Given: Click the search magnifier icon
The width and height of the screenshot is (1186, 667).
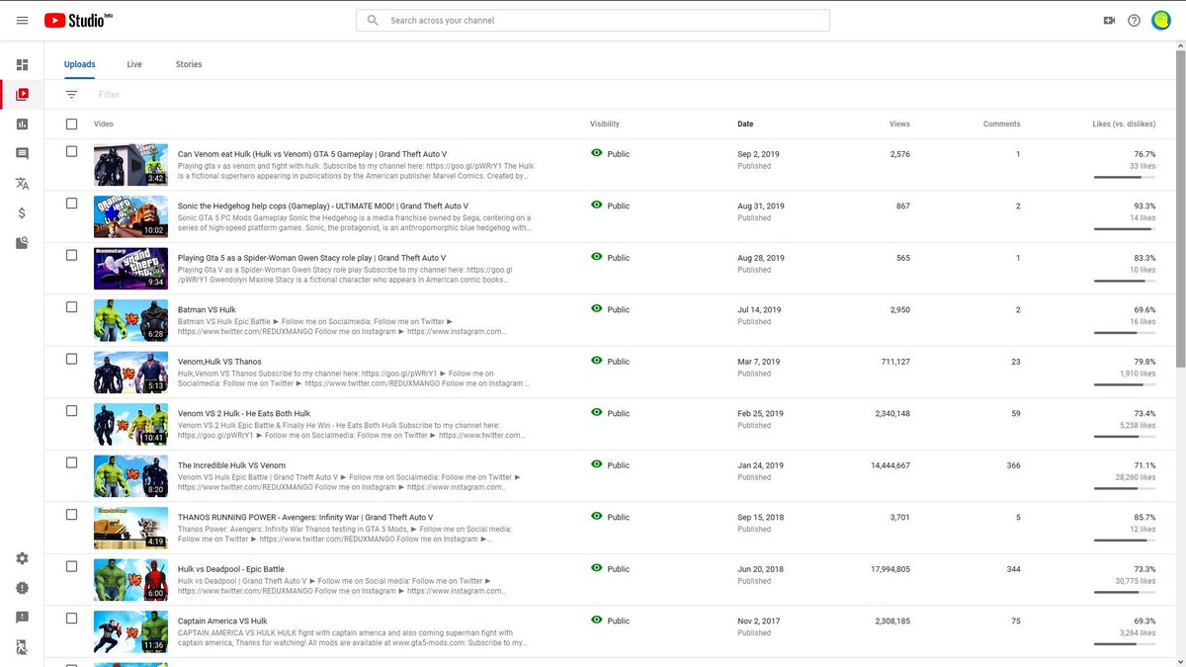Looking at the screenshot, I should 373,20.
